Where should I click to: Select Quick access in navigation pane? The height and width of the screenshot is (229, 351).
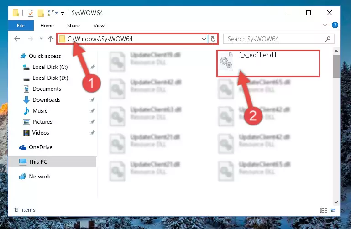point(45,56)
